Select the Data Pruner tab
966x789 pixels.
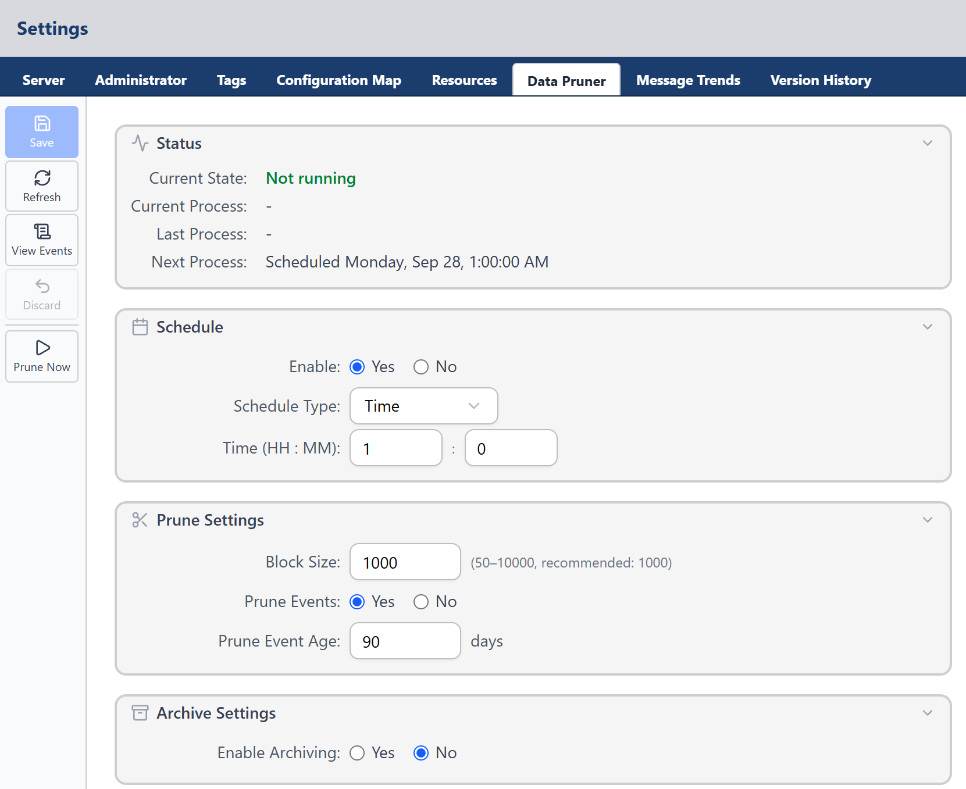566,80
